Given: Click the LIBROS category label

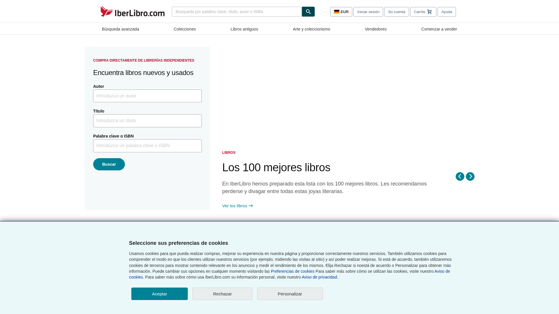Looking at the screenshot, I should [229, 153].
